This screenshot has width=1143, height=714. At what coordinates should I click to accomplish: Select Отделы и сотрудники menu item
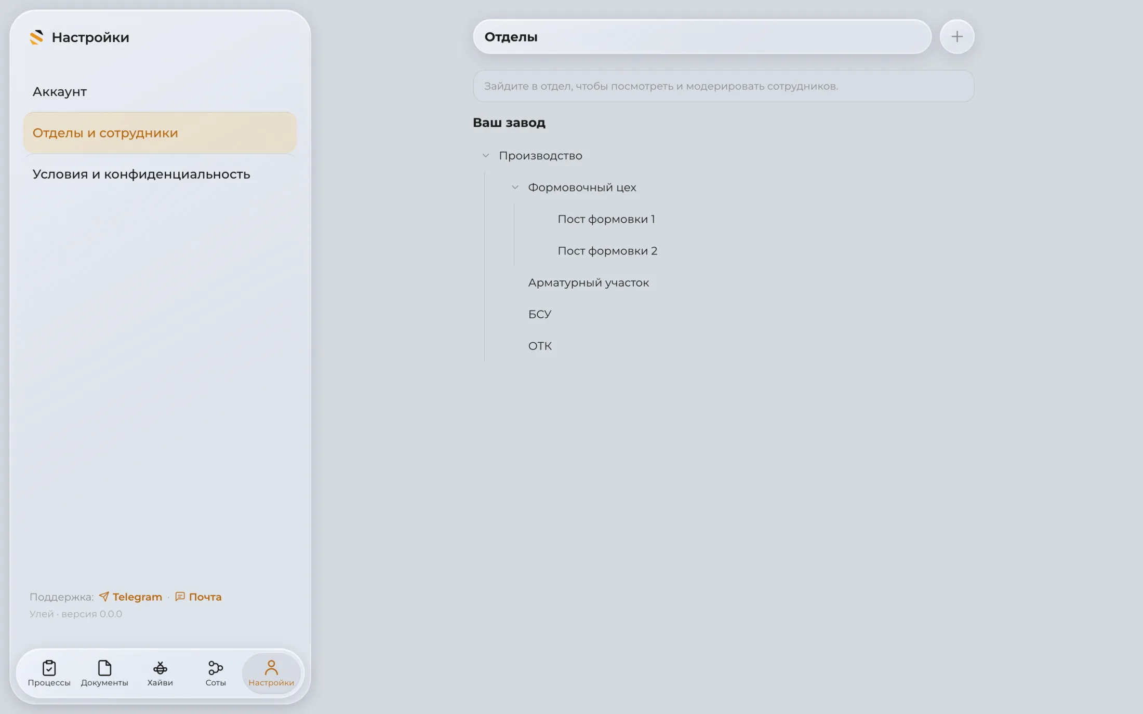point(160,133)
